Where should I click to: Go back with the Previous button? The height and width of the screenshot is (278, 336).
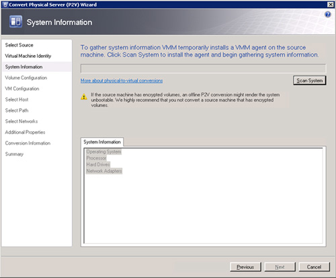[245, 267]
